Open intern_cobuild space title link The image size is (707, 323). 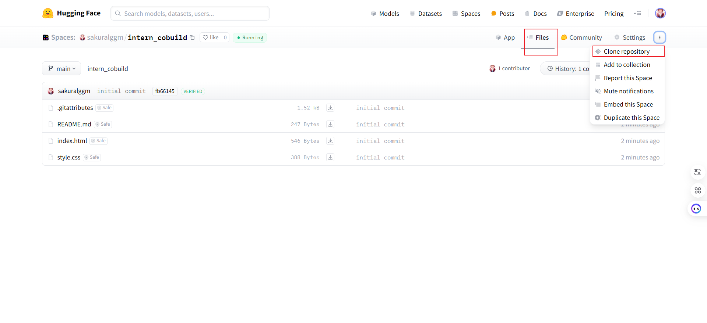coord(157,37)
